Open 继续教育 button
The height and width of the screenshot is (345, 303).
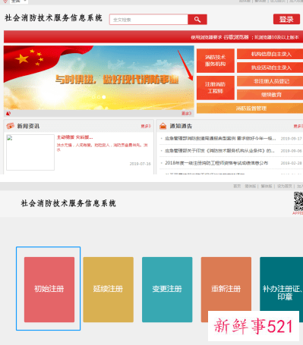271,95
